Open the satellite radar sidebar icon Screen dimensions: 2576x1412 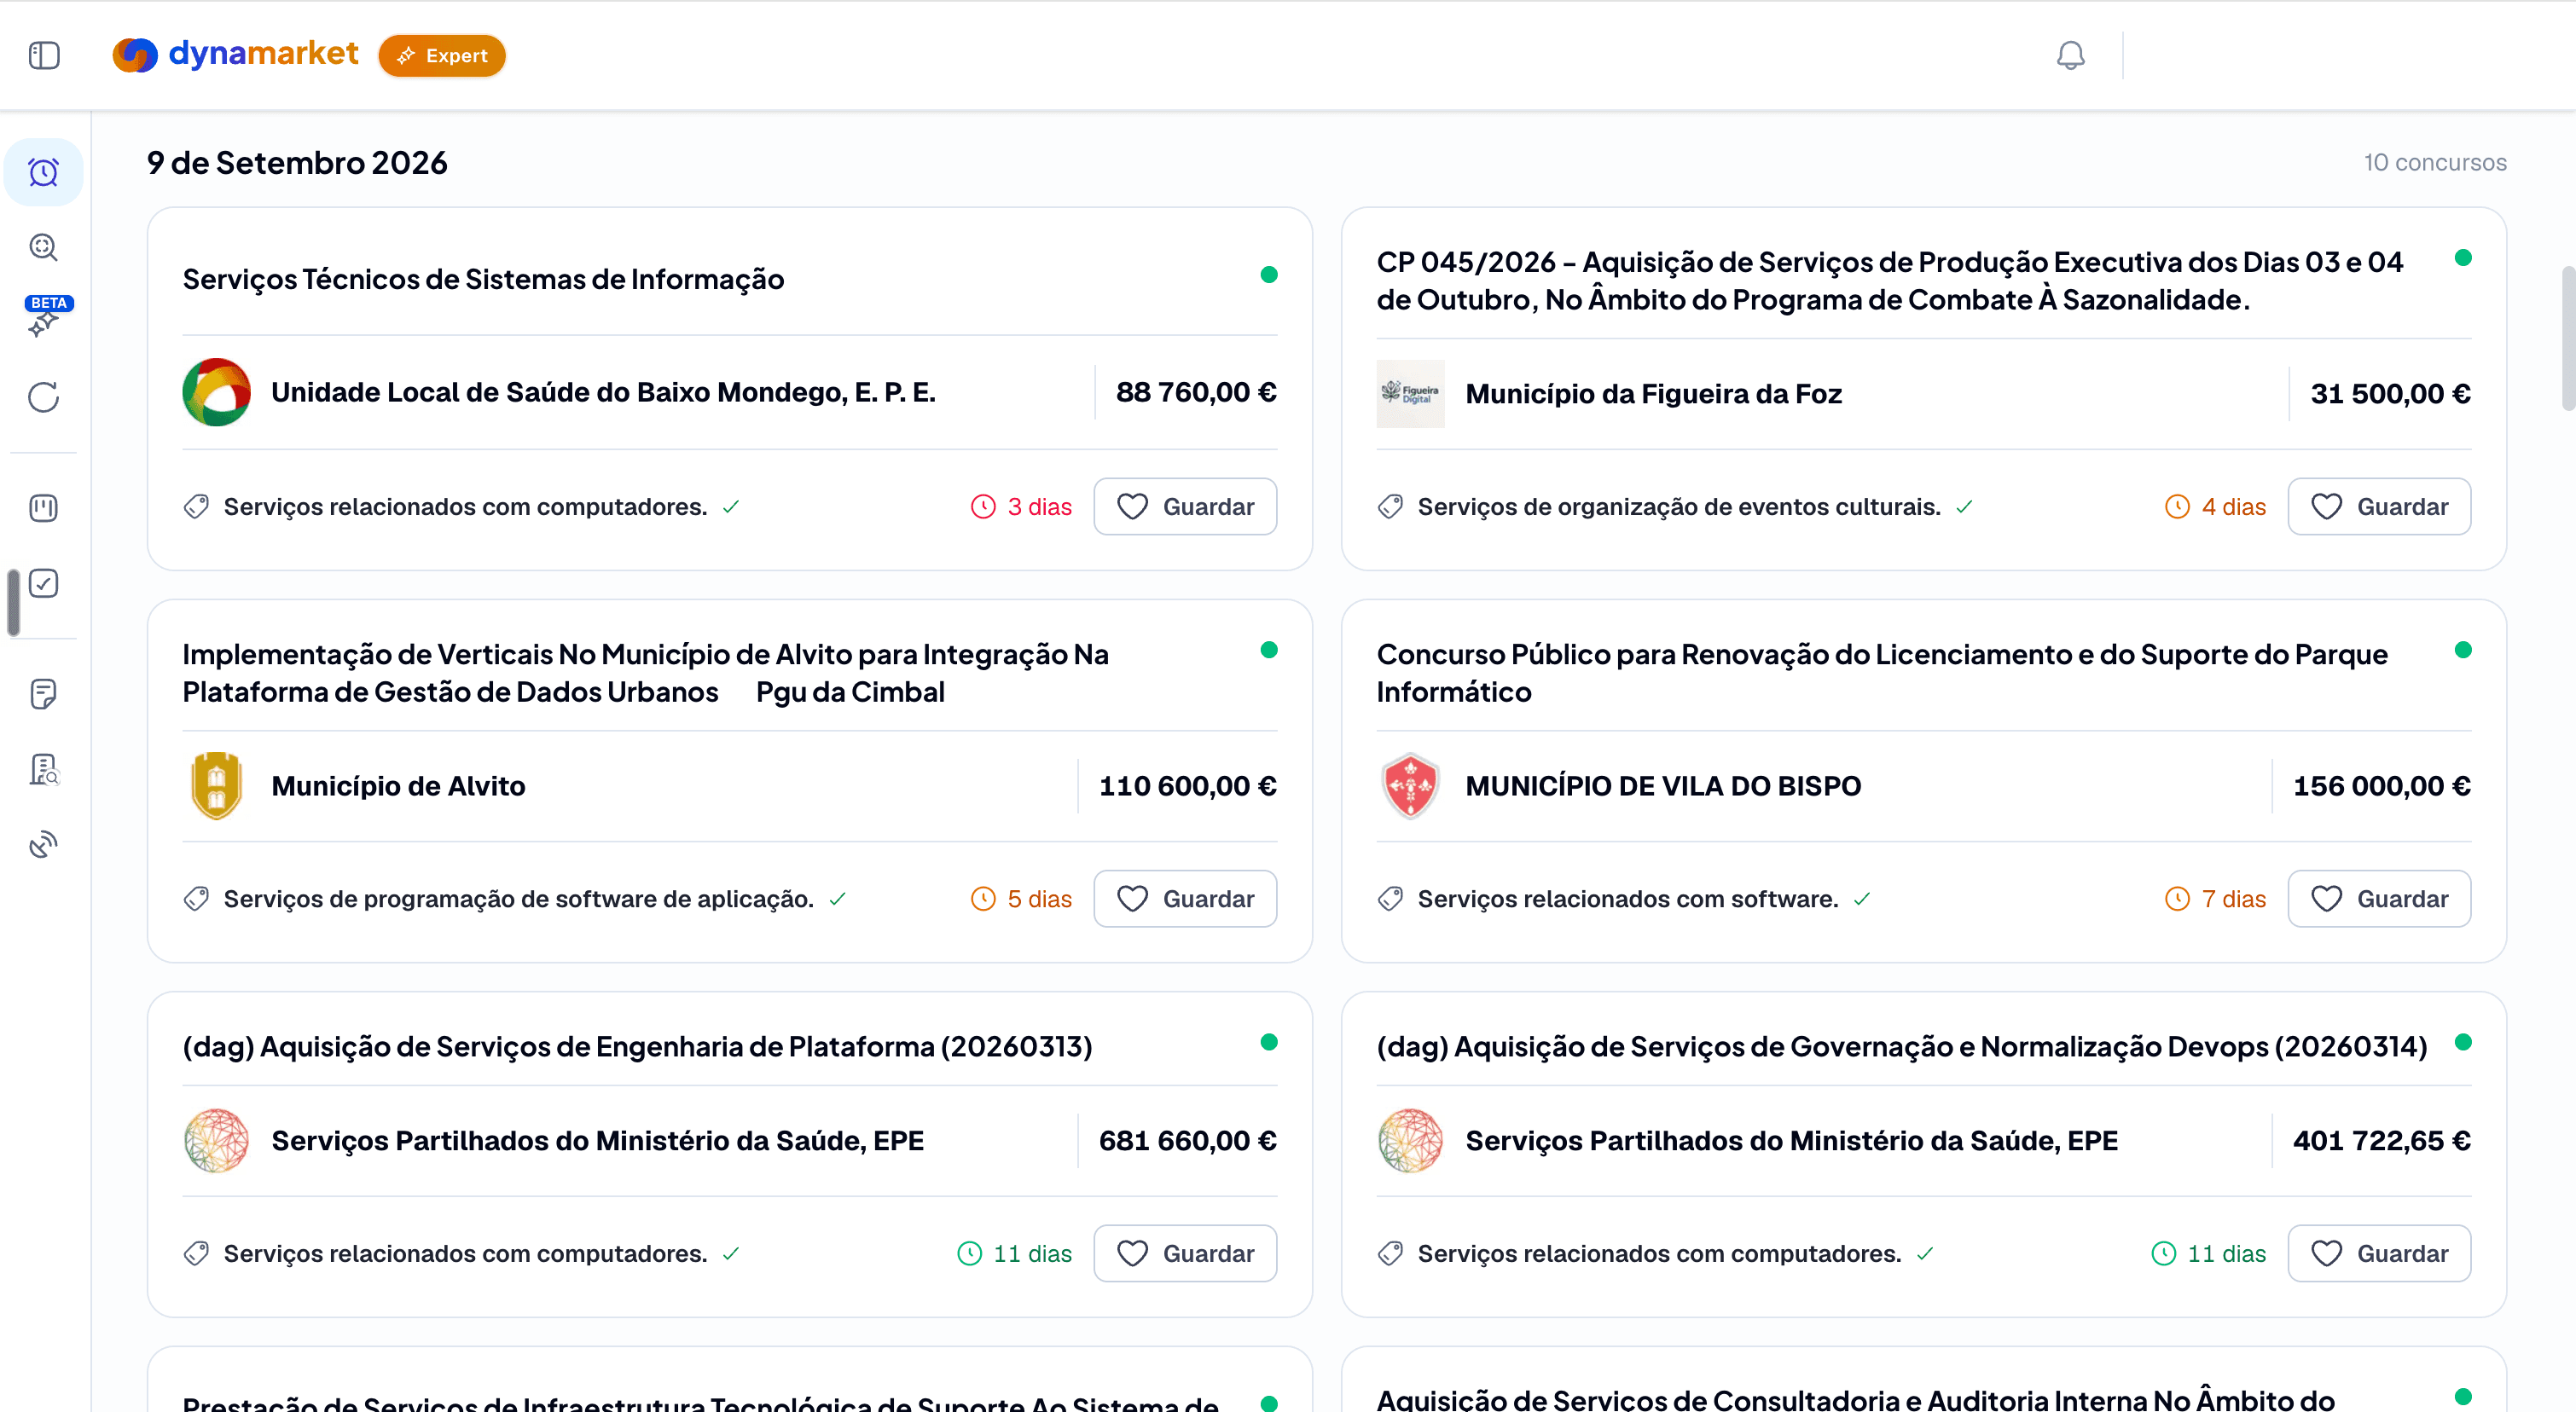43,845
